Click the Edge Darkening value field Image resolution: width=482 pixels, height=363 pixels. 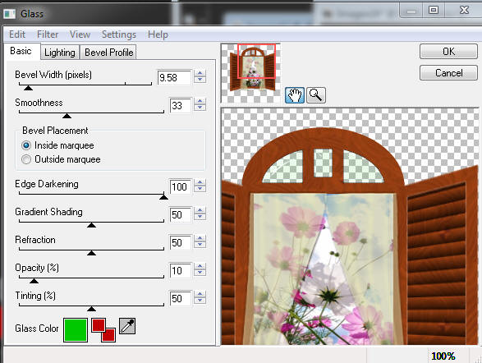click(180, 186)
